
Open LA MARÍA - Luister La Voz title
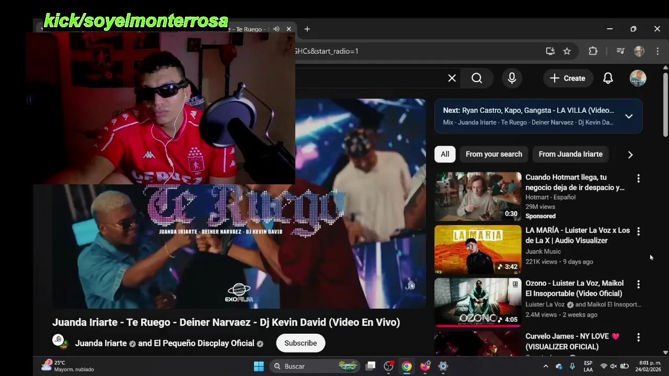click(578, 236)
